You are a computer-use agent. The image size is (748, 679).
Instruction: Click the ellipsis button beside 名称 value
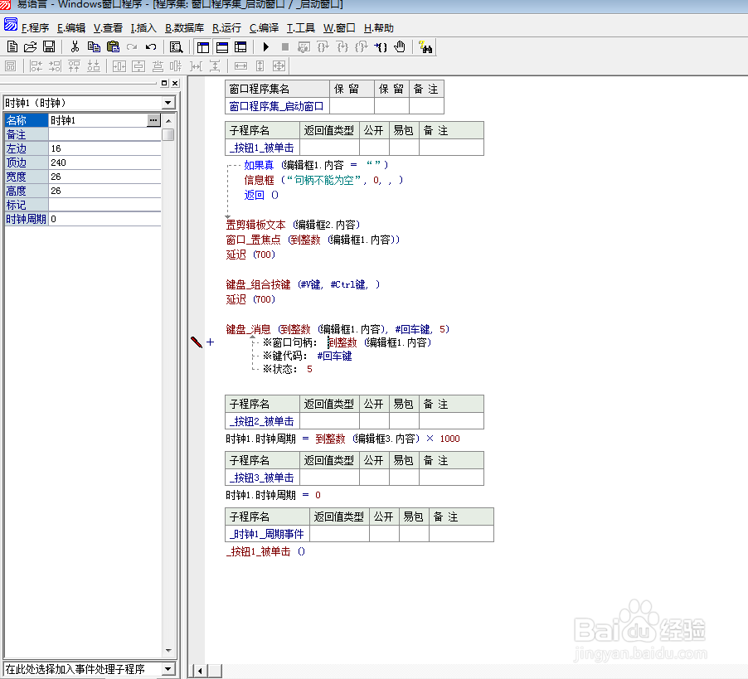(153, 120)
